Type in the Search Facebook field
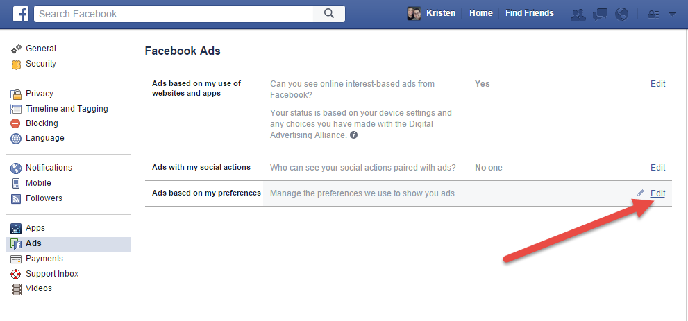 174,13
